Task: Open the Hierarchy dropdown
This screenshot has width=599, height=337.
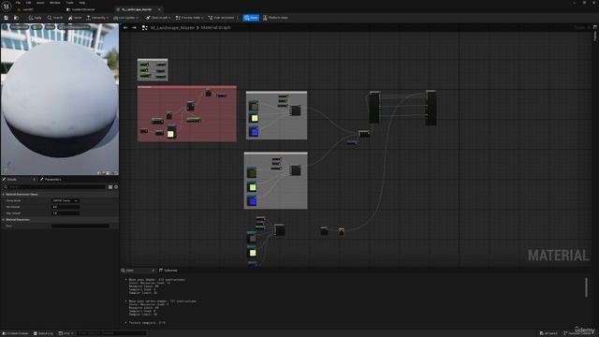Action: point(97,18)
